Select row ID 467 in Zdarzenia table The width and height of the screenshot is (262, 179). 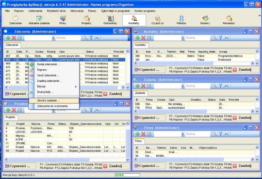[65, 56]
